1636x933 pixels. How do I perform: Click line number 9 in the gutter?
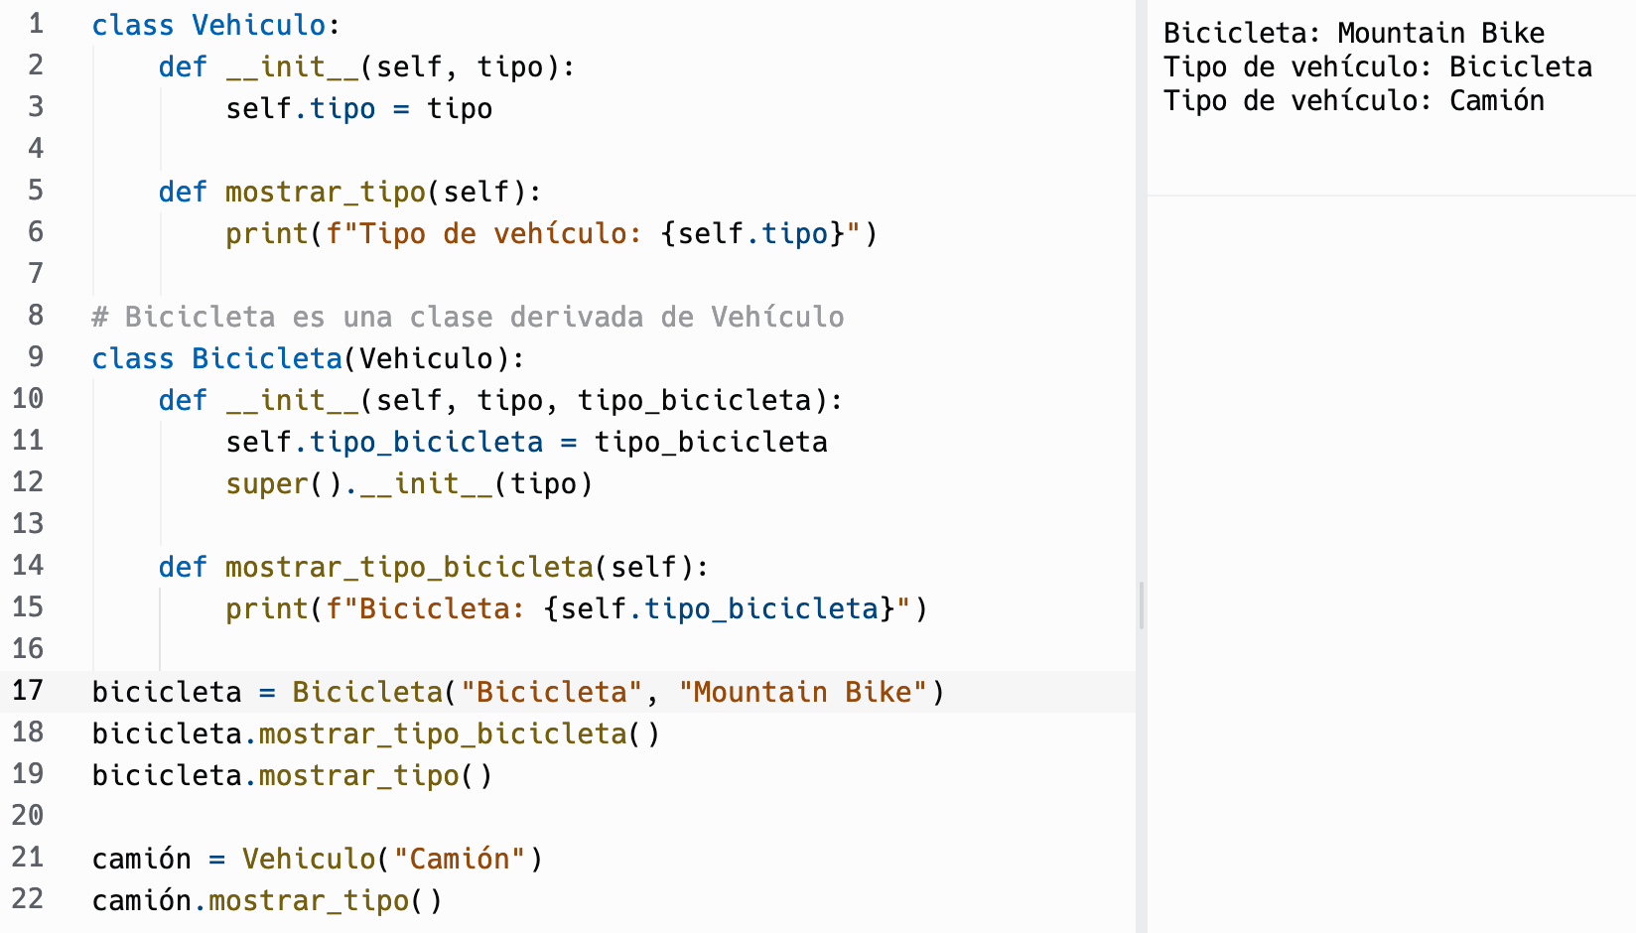point(36,357)
